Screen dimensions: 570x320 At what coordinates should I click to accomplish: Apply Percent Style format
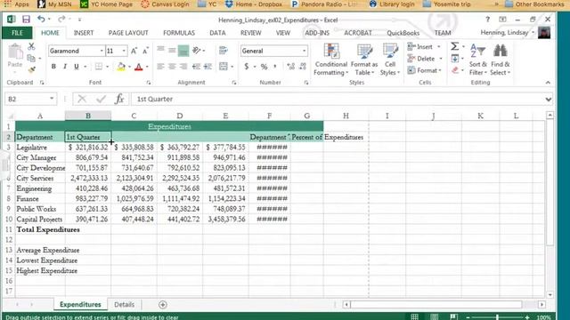pyautogui.click(x=265, y=67)
